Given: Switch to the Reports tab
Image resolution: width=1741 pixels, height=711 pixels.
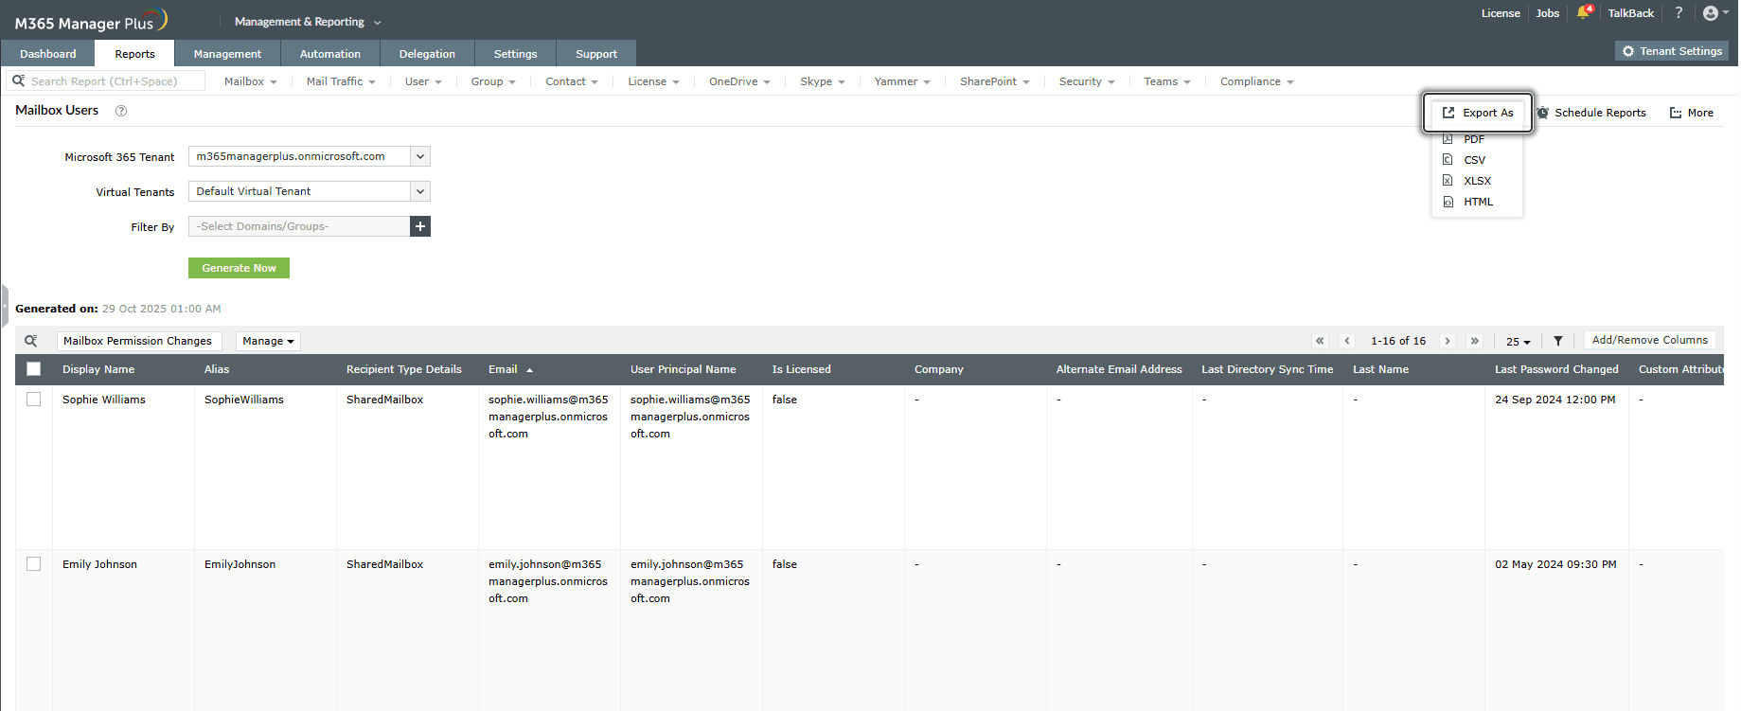Looking at the screenshot, I should [135, 54].
